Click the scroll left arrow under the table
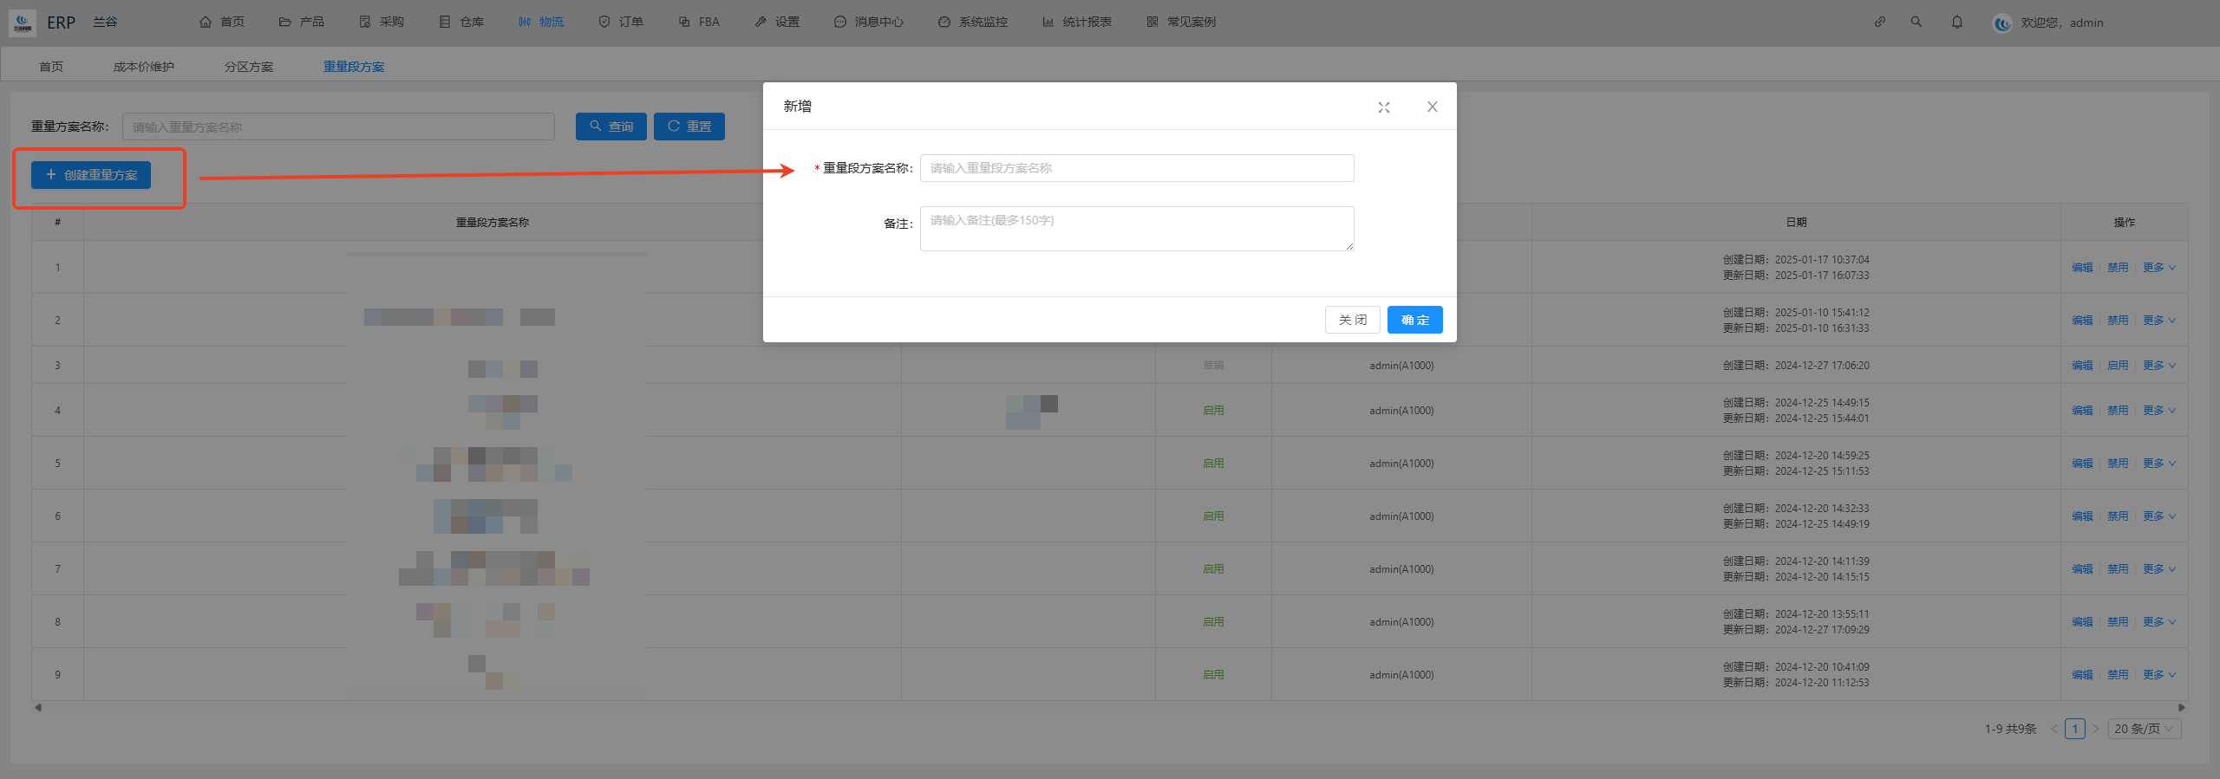The width and height of the screenshot is (2220, 779). click(38, 708)
